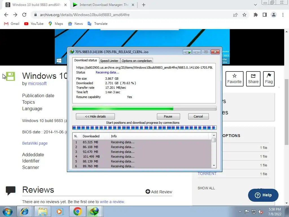Switch to the Download status tab

86,60
